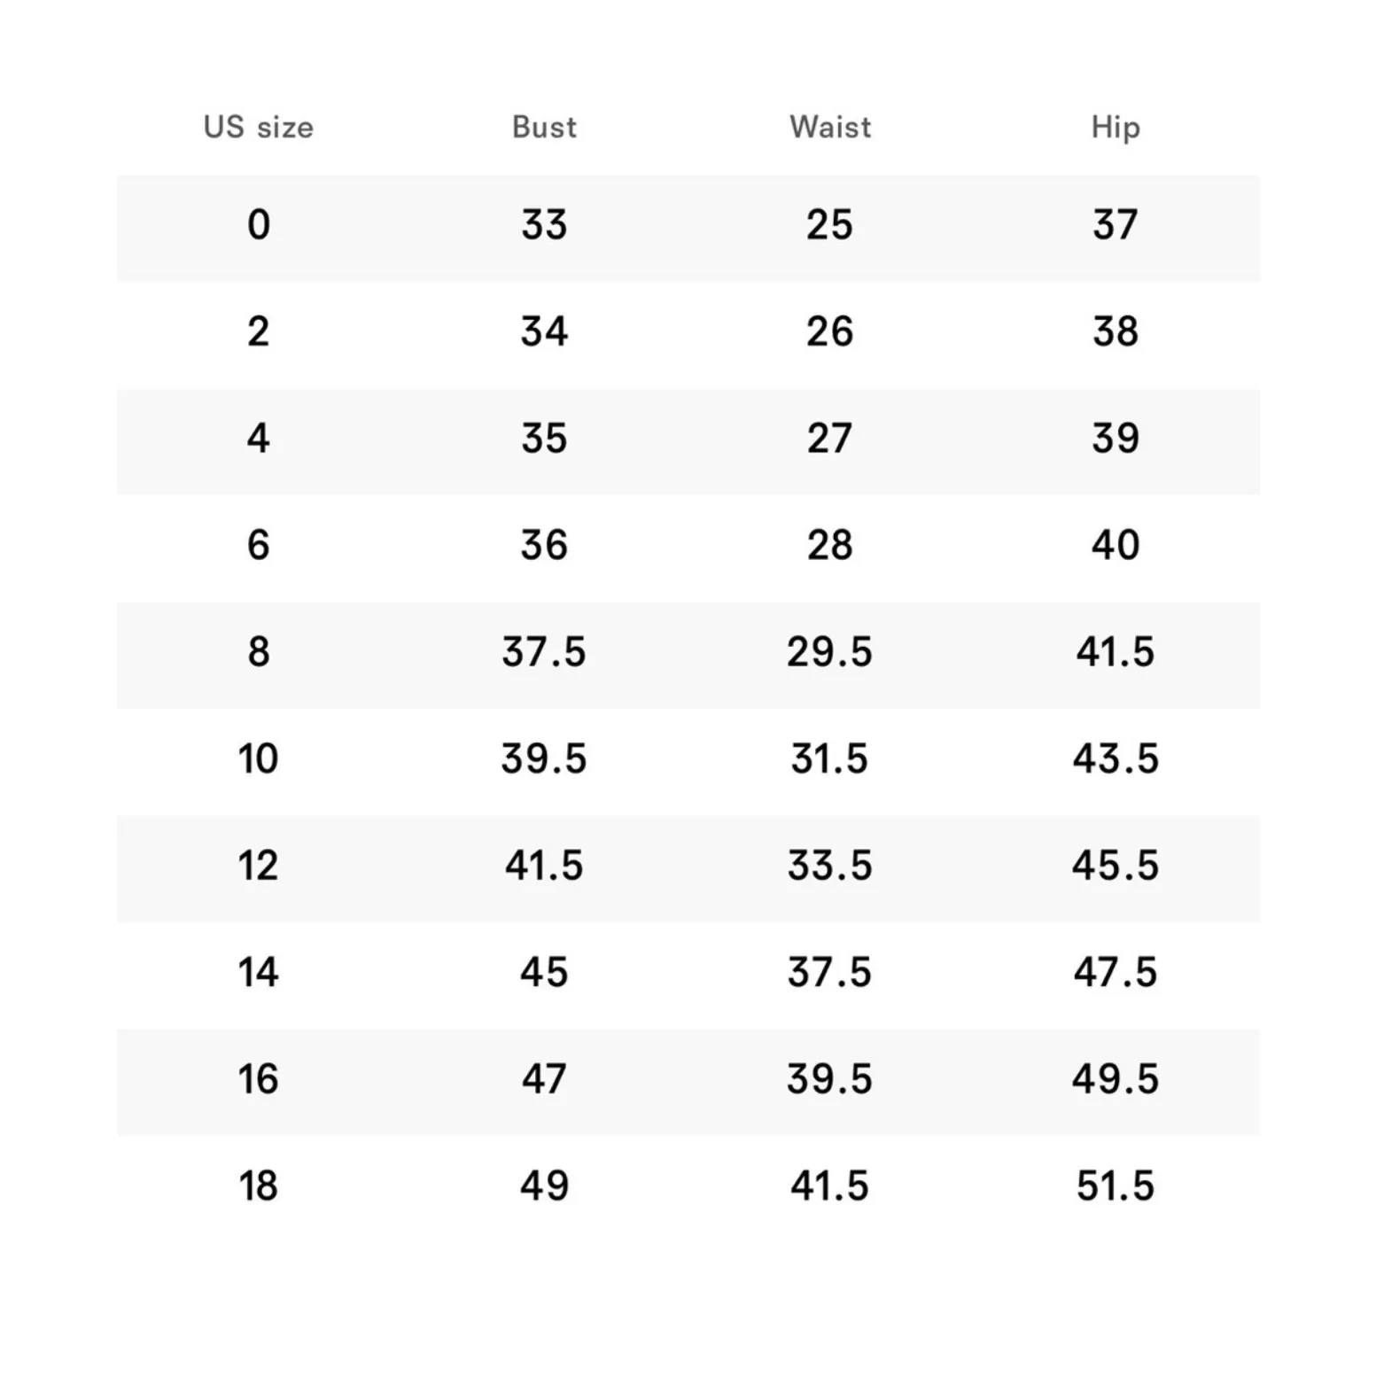This screenshot has width=1376, height=1376.
Task: Click hip value 47.5 for size 14
Action: tap(1115, 973)
